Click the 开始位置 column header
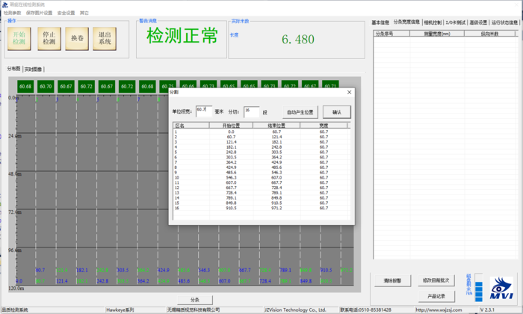The height and width of the screenshot is (314, 523). (x=232, y=126)
